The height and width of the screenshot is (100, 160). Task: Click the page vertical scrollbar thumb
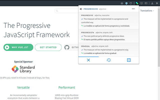point(159,37)
